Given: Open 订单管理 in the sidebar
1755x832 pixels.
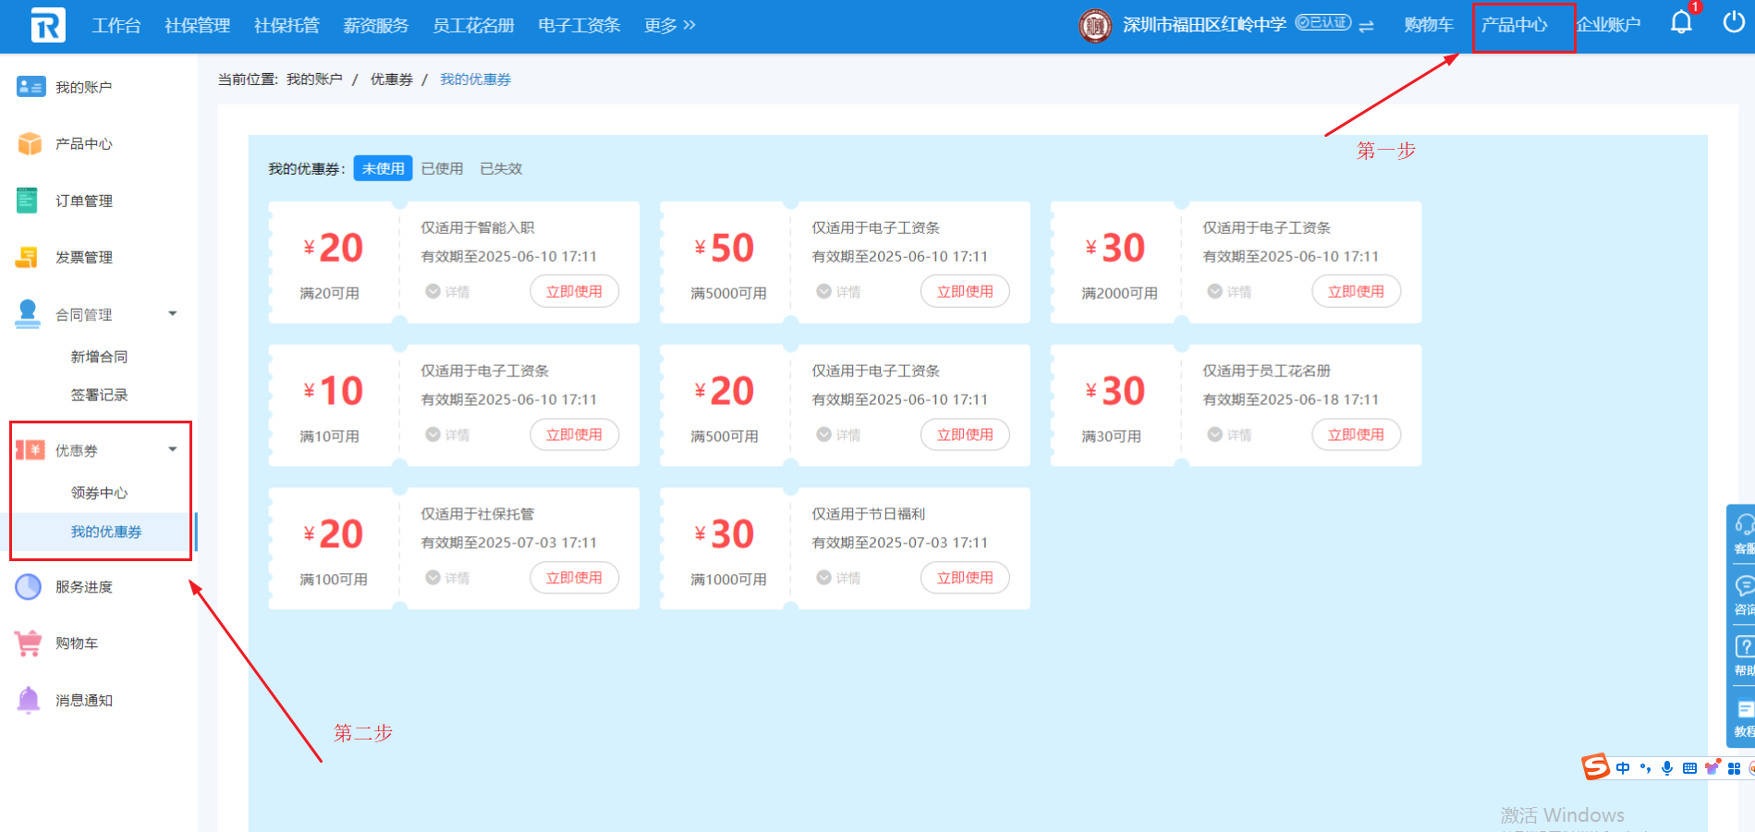Looking at the screenshot, I should click(83, 201).
